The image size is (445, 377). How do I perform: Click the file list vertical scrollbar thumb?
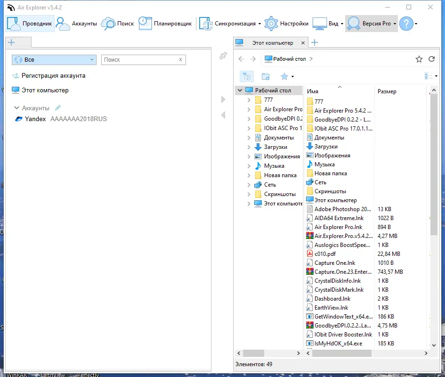point(434,164)
